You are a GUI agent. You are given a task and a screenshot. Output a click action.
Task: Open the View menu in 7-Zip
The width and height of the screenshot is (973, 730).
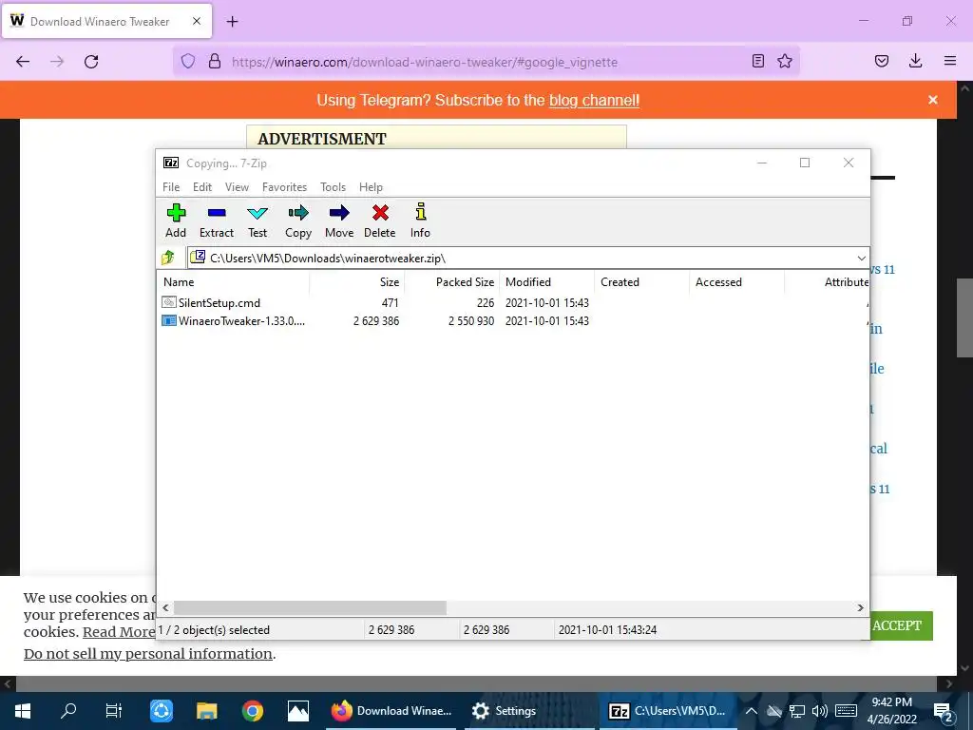[x=237, y=187]
